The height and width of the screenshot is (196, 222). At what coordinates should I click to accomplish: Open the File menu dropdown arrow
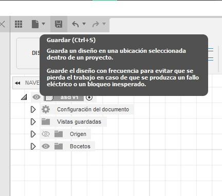[x=44, y=24]
